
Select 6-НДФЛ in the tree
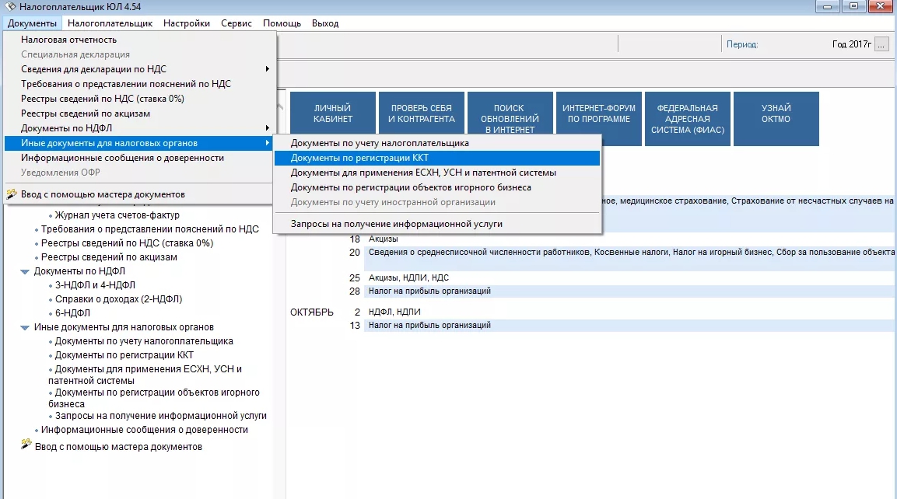[x=72, y=313]
